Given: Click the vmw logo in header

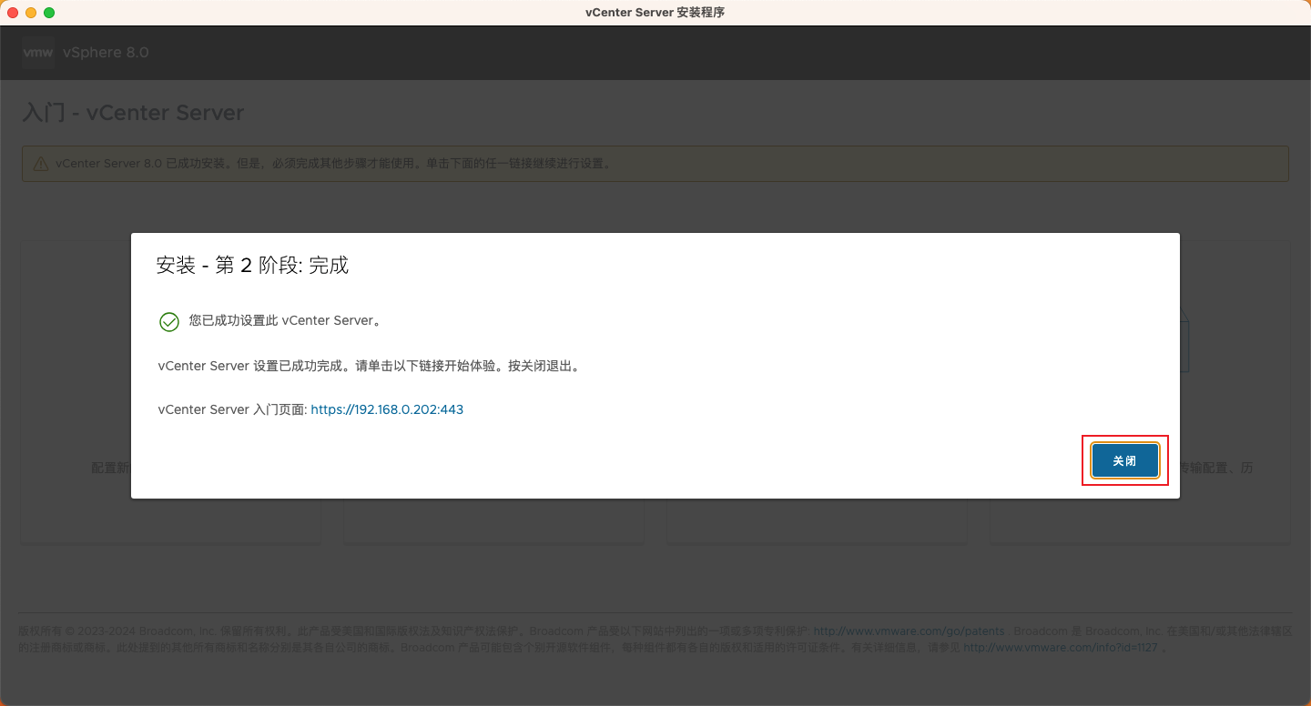Looking at the screenshot, I should coord(38,53).
